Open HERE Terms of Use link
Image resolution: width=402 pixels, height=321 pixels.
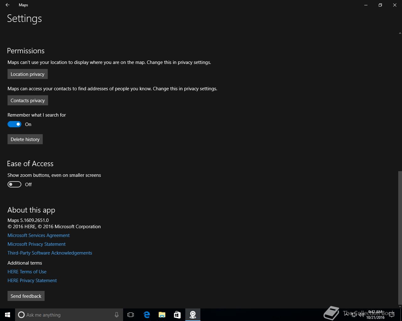pyautogui.click(x=27, y=272)
